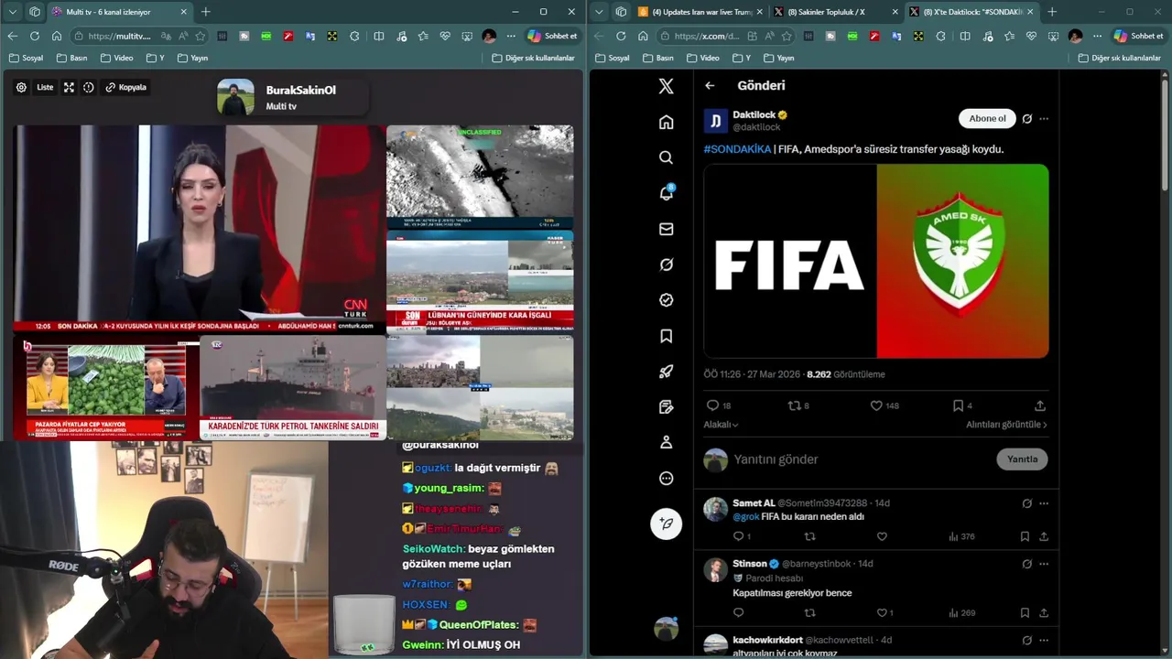Click Kopyala link copy button
This screenshot has height=659, width=1172.
click(126, 87)
